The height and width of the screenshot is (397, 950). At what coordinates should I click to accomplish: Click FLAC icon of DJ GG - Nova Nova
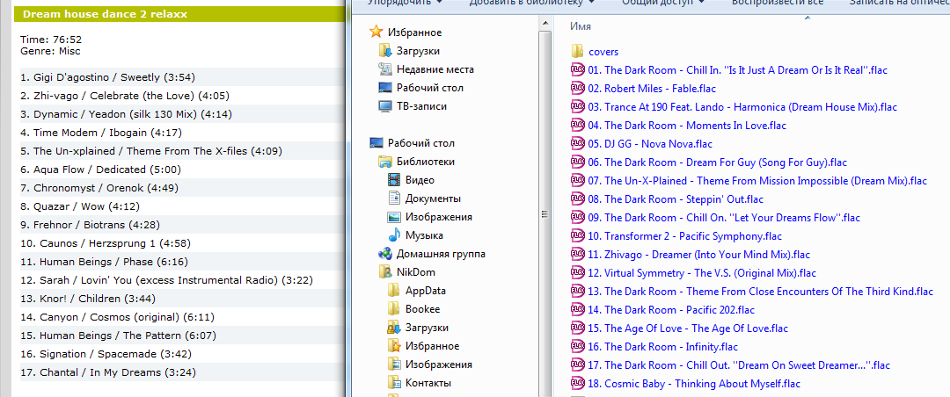[x=577, y=143]
